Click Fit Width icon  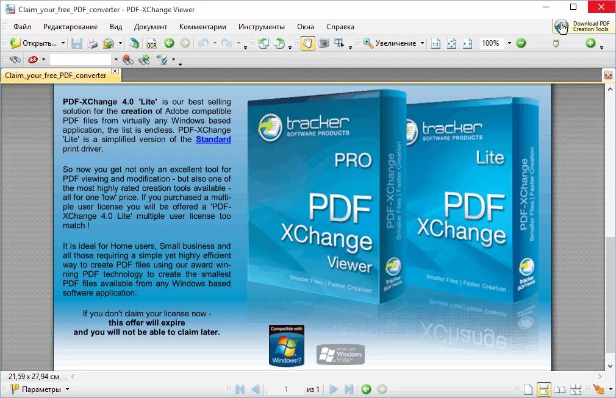click(x=467, y=43)
